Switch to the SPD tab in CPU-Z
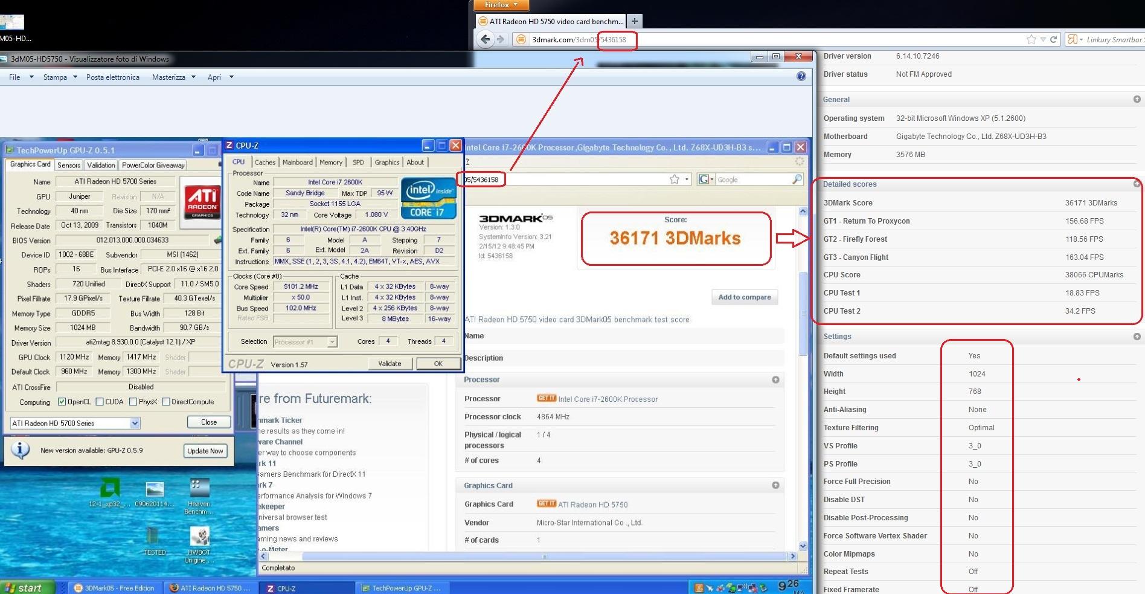This screenshot has height=594, width=1145. [358, 162]
